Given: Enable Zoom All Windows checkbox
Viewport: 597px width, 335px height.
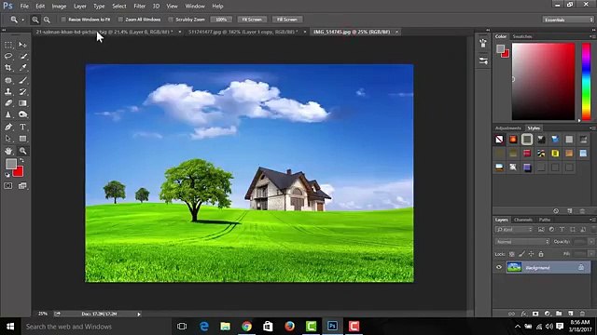Looking at the screenshot, I should 120,20.
